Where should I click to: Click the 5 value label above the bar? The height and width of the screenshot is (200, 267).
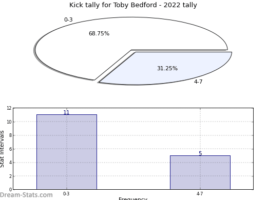(200, 153)
